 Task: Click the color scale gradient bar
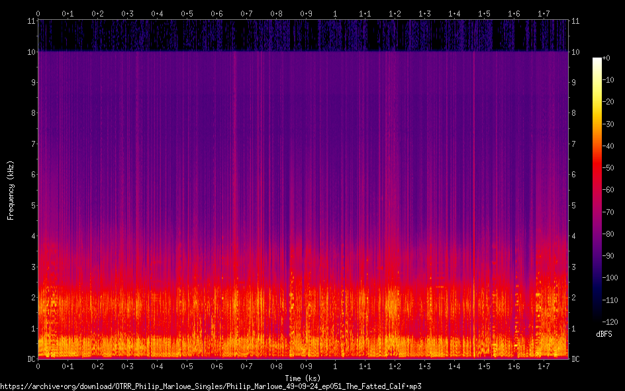click(597, 190)
